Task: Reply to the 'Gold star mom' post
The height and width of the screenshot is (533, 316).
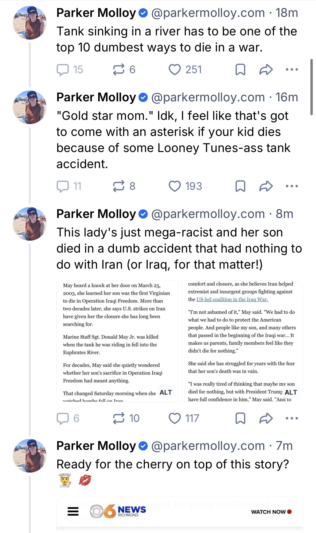Action: (x=62, y=186)
